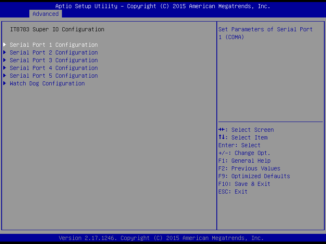This screenshot has width=326, height=244.
Task: Click the arrow beside Serial Port 2 Configuration
Action: pyautogui.click(x=5, y=52)
